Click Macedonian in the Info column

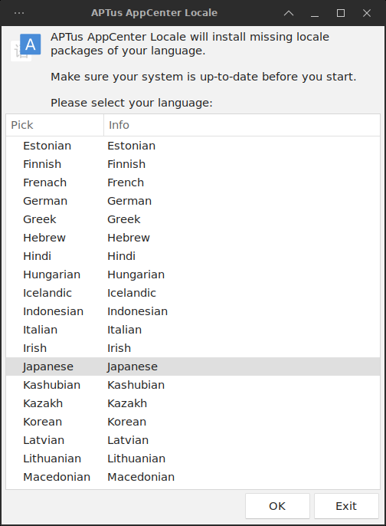141,477
